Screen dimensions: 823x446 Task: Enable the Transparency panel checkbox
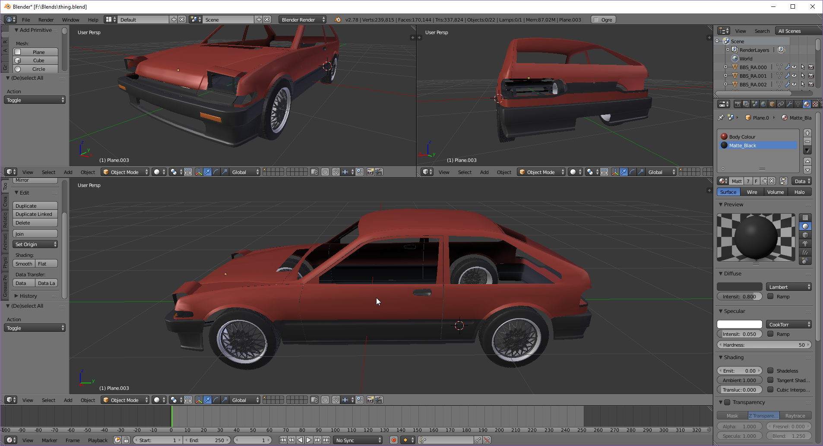tap(727, 402)
